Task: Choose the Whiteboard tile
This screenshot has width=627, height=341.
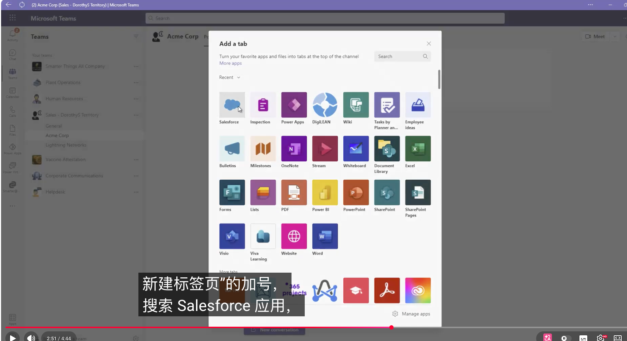Action: [356, 148]
